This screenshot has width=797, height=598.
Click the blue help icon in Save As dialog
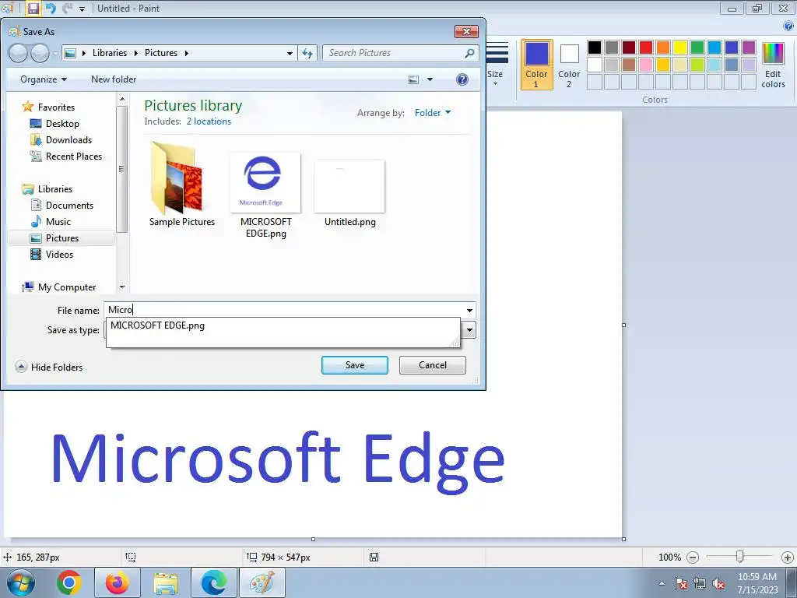pos(462,79)
